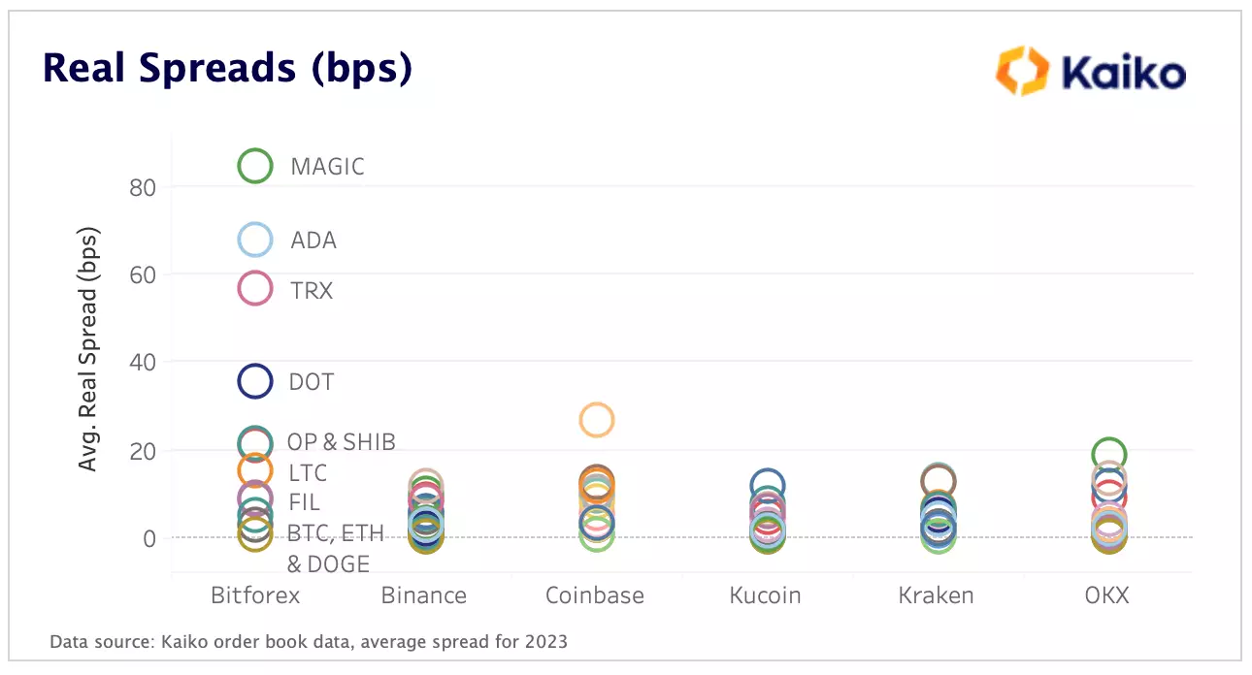This screenshot has width=1252, height=675.
Task: Click the green top circle above OKX
Action: [x=1108, y=453]
